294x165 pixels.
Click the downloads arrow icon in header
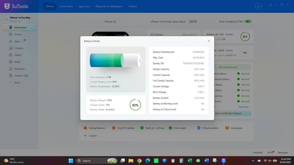[x=258, y=6]
